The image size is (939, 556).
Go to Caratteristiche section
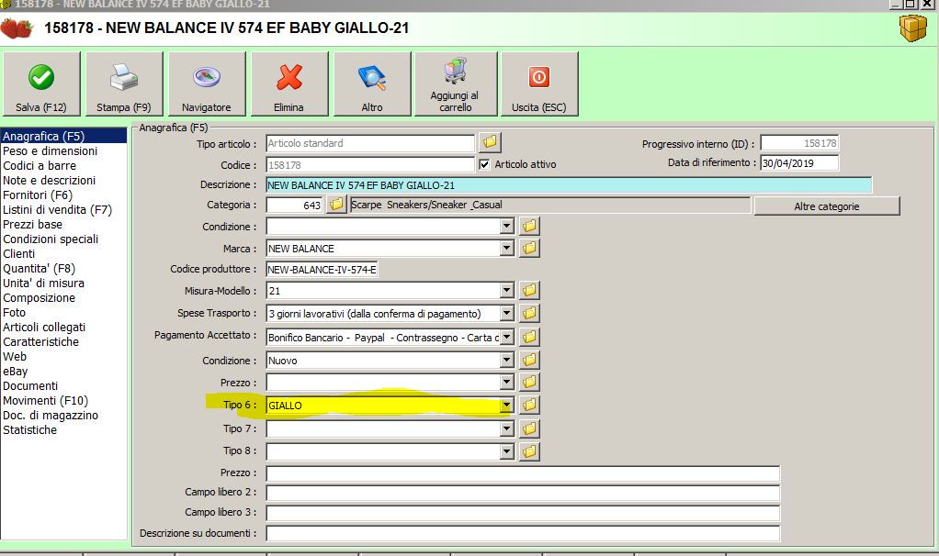tap(41, 341)
